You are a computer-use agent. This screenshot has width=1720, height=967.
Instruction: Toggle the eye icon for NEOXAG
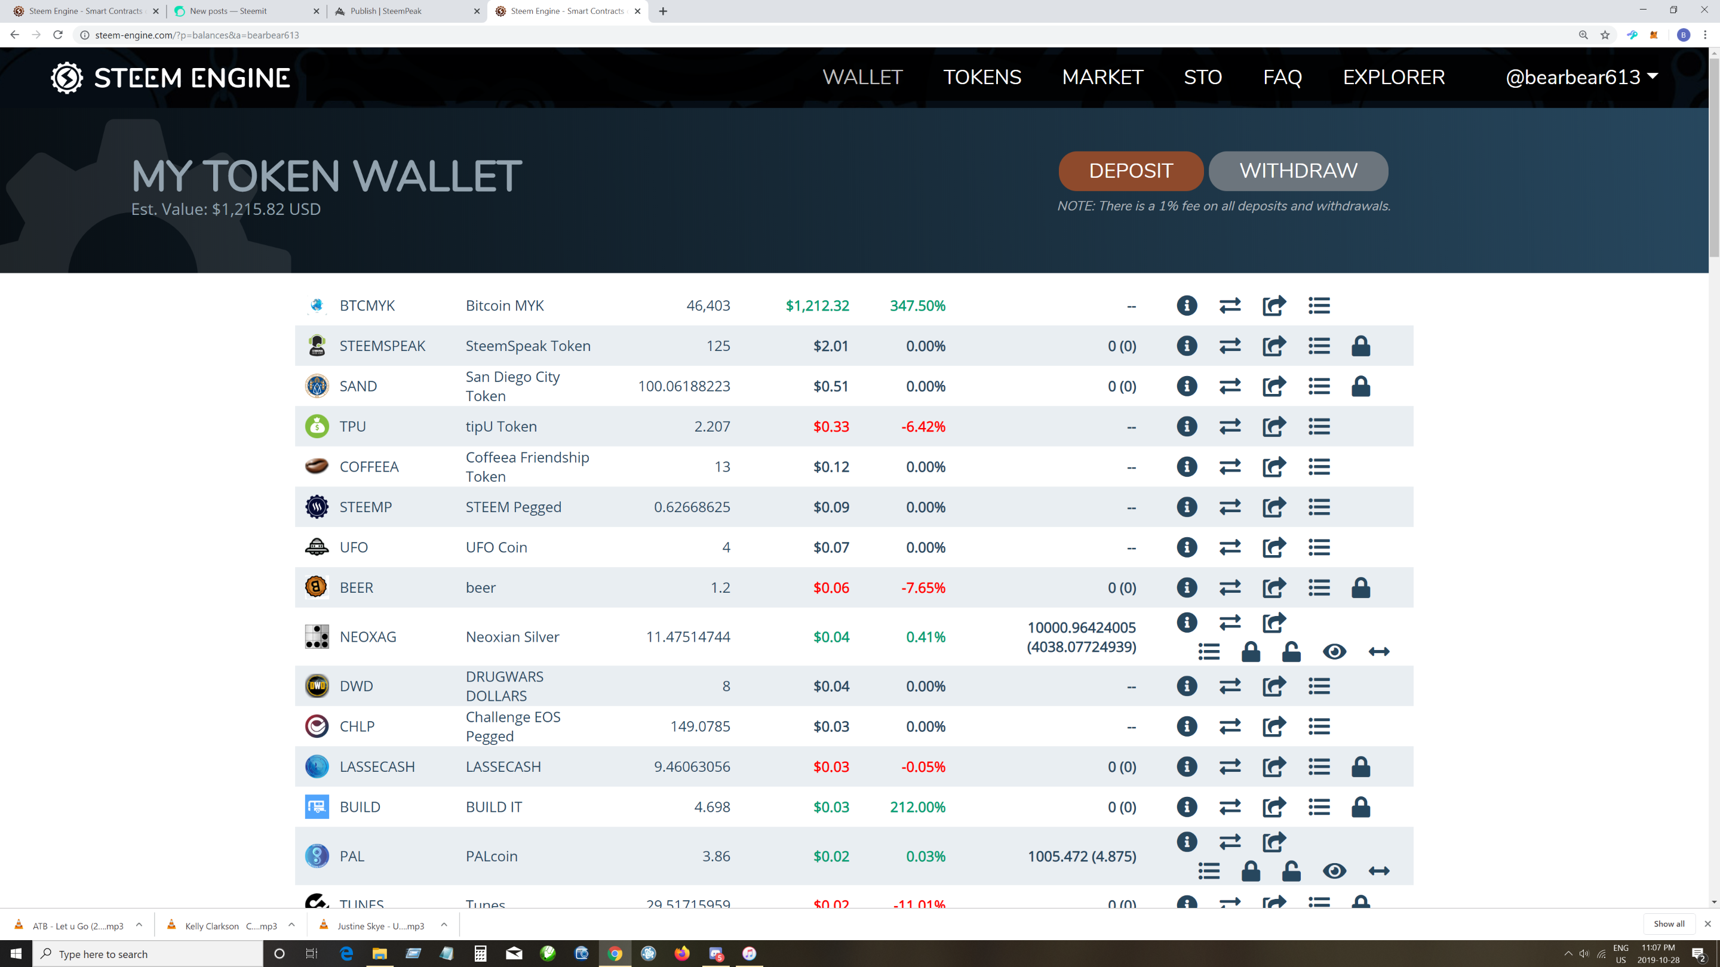[x=1334, y=651]
